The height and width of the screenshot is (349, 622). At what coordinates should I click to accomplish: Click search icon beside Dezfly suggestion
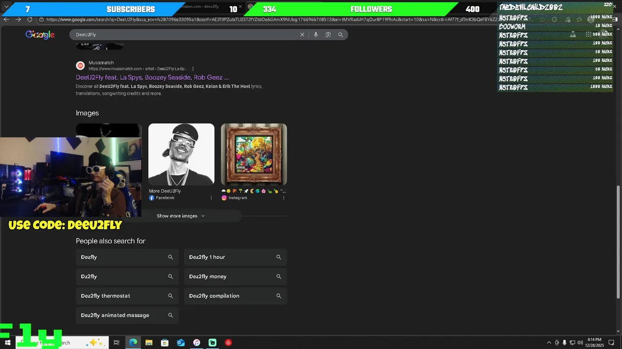click(x=171, y=257)
